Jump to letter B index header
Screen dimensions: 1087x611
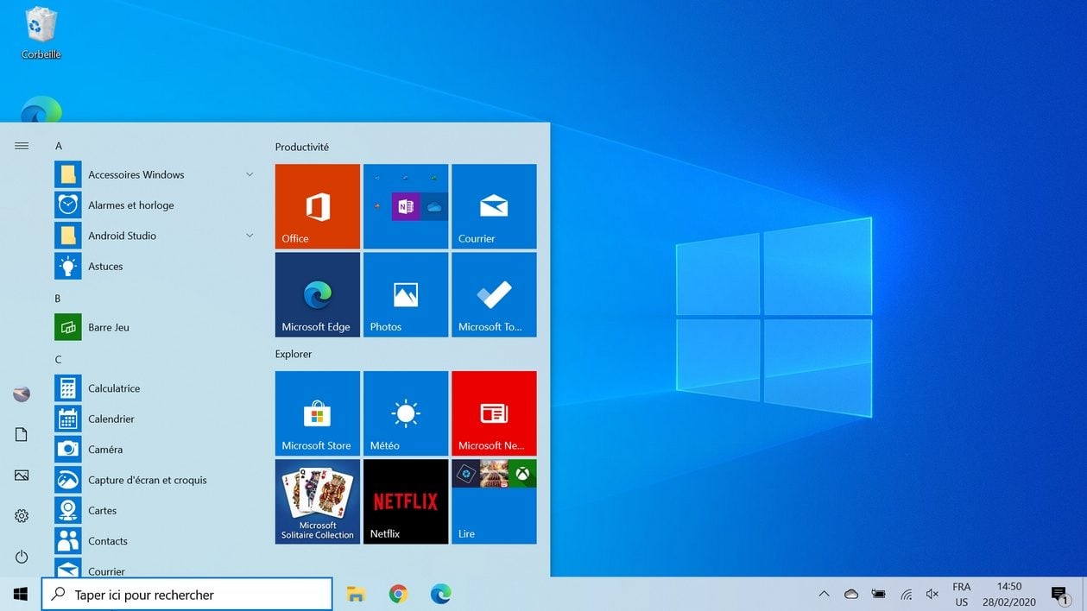click(x=58, y=299)
